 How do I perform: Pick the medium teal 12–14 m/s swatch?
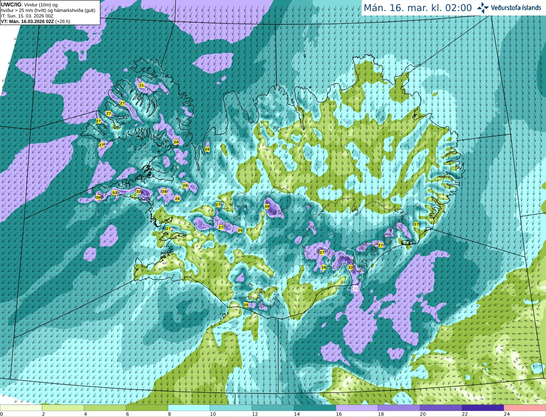(x=273, y=408)
